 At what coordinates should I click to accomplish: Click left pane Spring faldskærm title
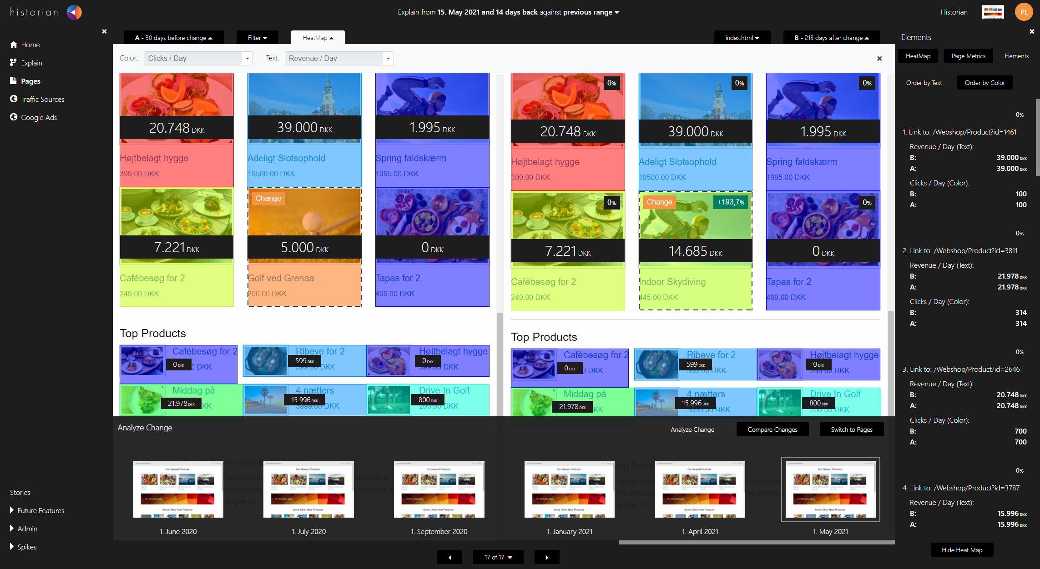(411, 158)
